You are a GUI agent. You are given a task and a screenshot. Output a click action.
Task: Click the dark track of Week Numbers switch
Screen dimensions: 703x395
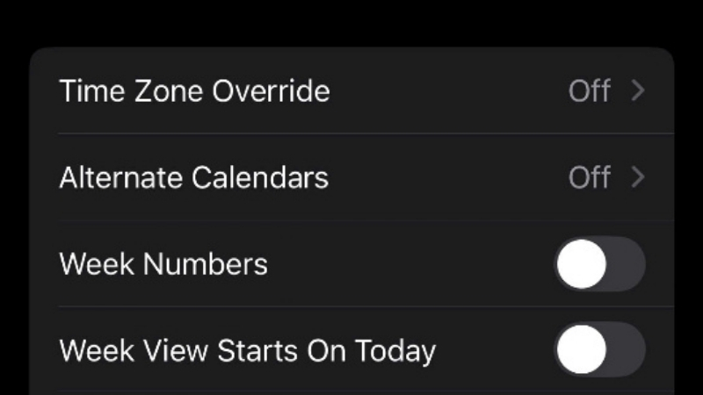(x=627, y=264)
